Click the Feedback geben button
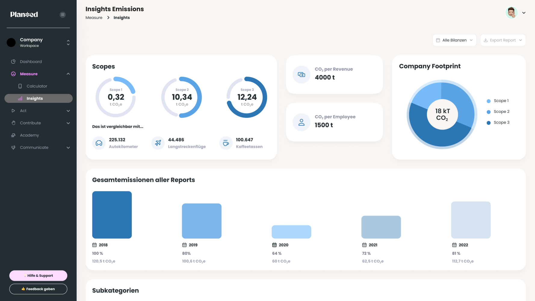 point(38,289)
